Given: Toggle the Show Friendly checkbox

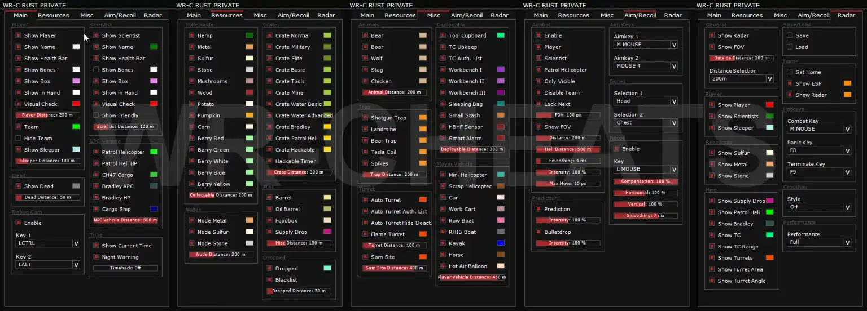Looking at the screenshot, I should coord(97,115).
